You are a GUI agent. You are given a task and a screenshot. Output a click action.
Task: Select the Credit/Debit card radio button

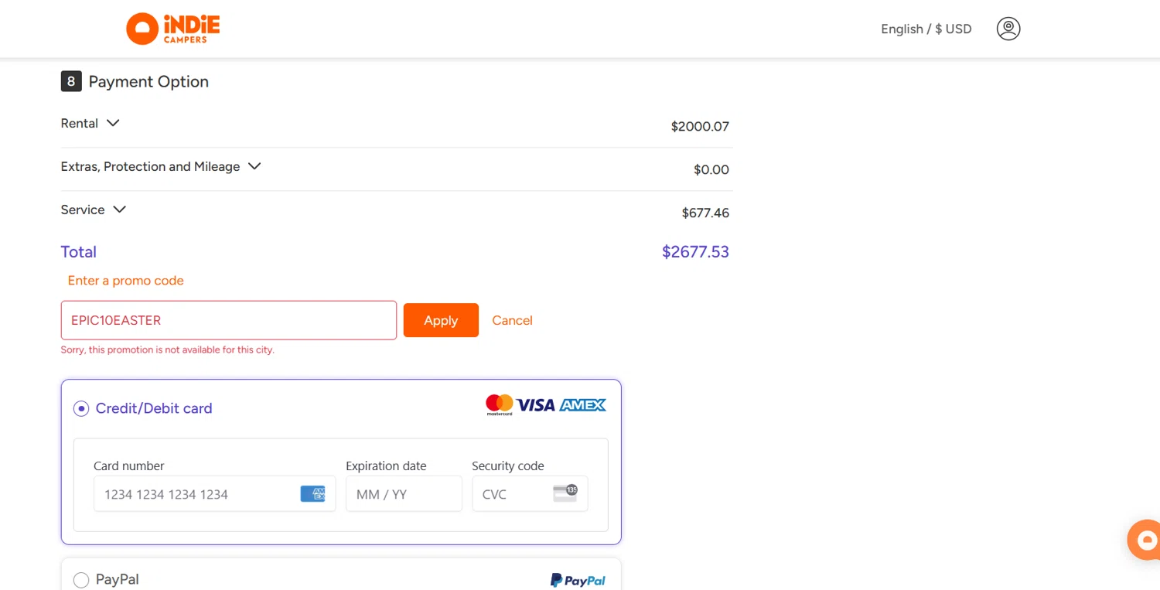(81, 408)
